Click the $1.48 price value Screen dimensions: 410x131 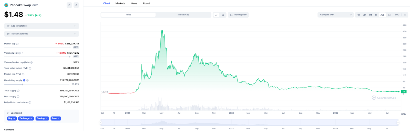(14, 15)
